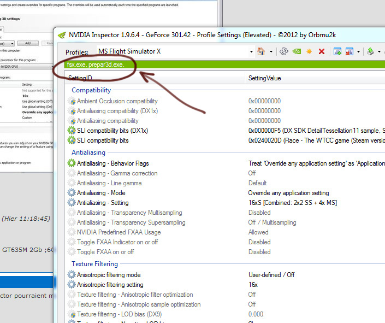Click gear icon beside SLI compatibility bits (DX1x)
The image size is (385, 323).
pyautogui.click(x=72, y=131)
